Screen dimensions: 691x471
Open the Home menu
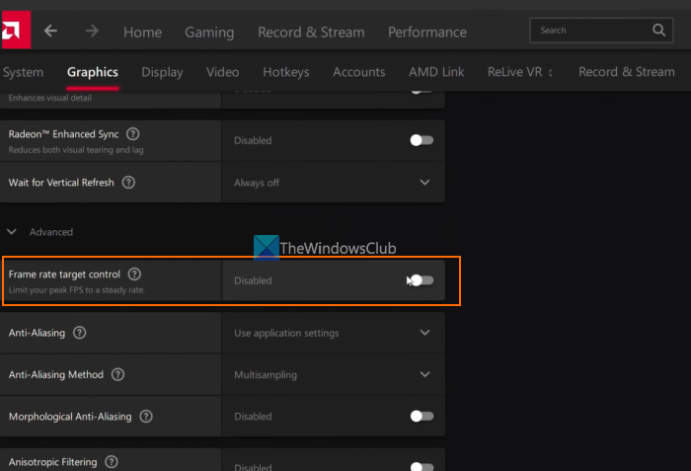142,32
